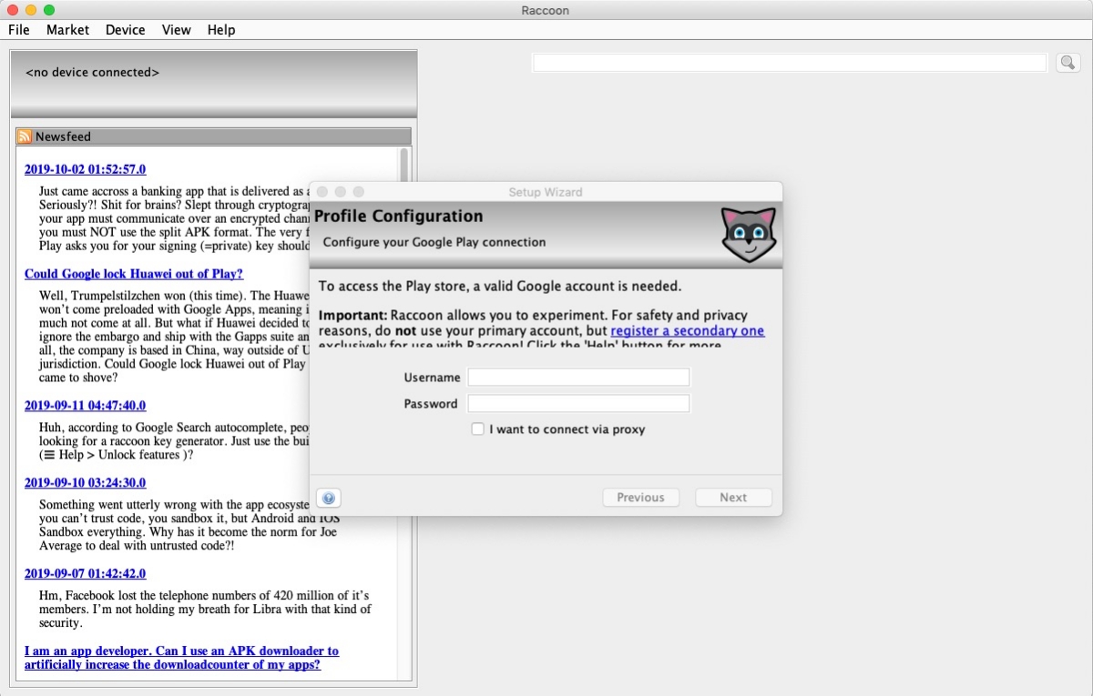Screen dimensions: 1093x696
Task: Open newsfeed entry 2019-09-07 01:42:42.0
Action: 85,574
